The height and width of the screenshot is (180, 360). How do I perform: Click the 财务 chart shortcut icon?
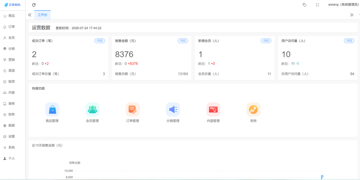pos(253,110)
